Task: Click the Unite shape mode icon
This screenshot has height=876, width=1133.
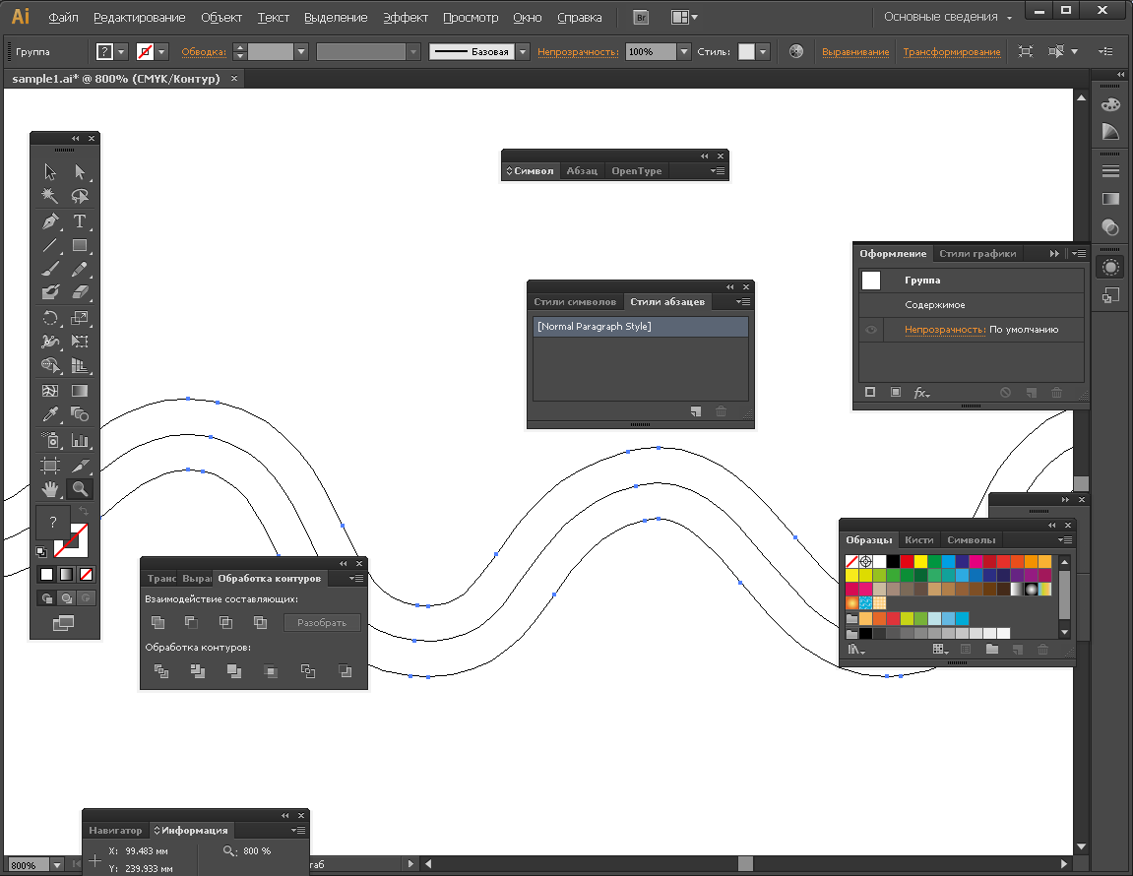Action: [x=157, y=622]
